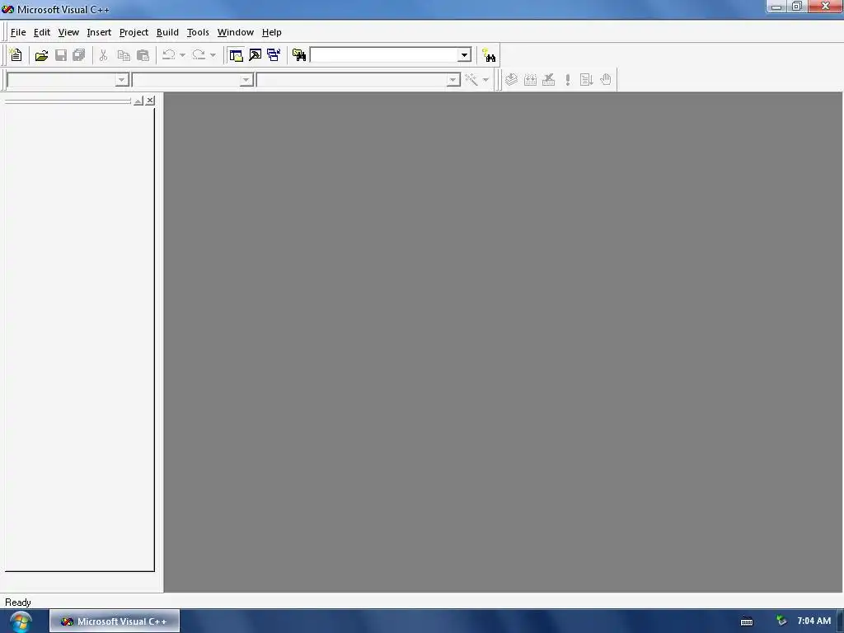
Task: Open the WizardBar actions dropdown arrow
Action: point(485,80)
